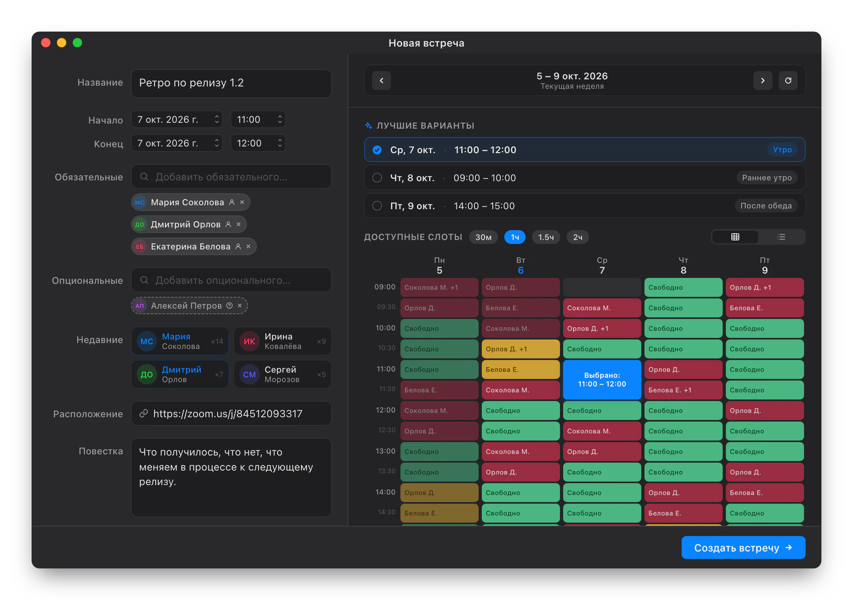The image size is (853, 600).
Task: Click person icon on Дмитрий Орлов chip
Action: (x=228, y=224)
